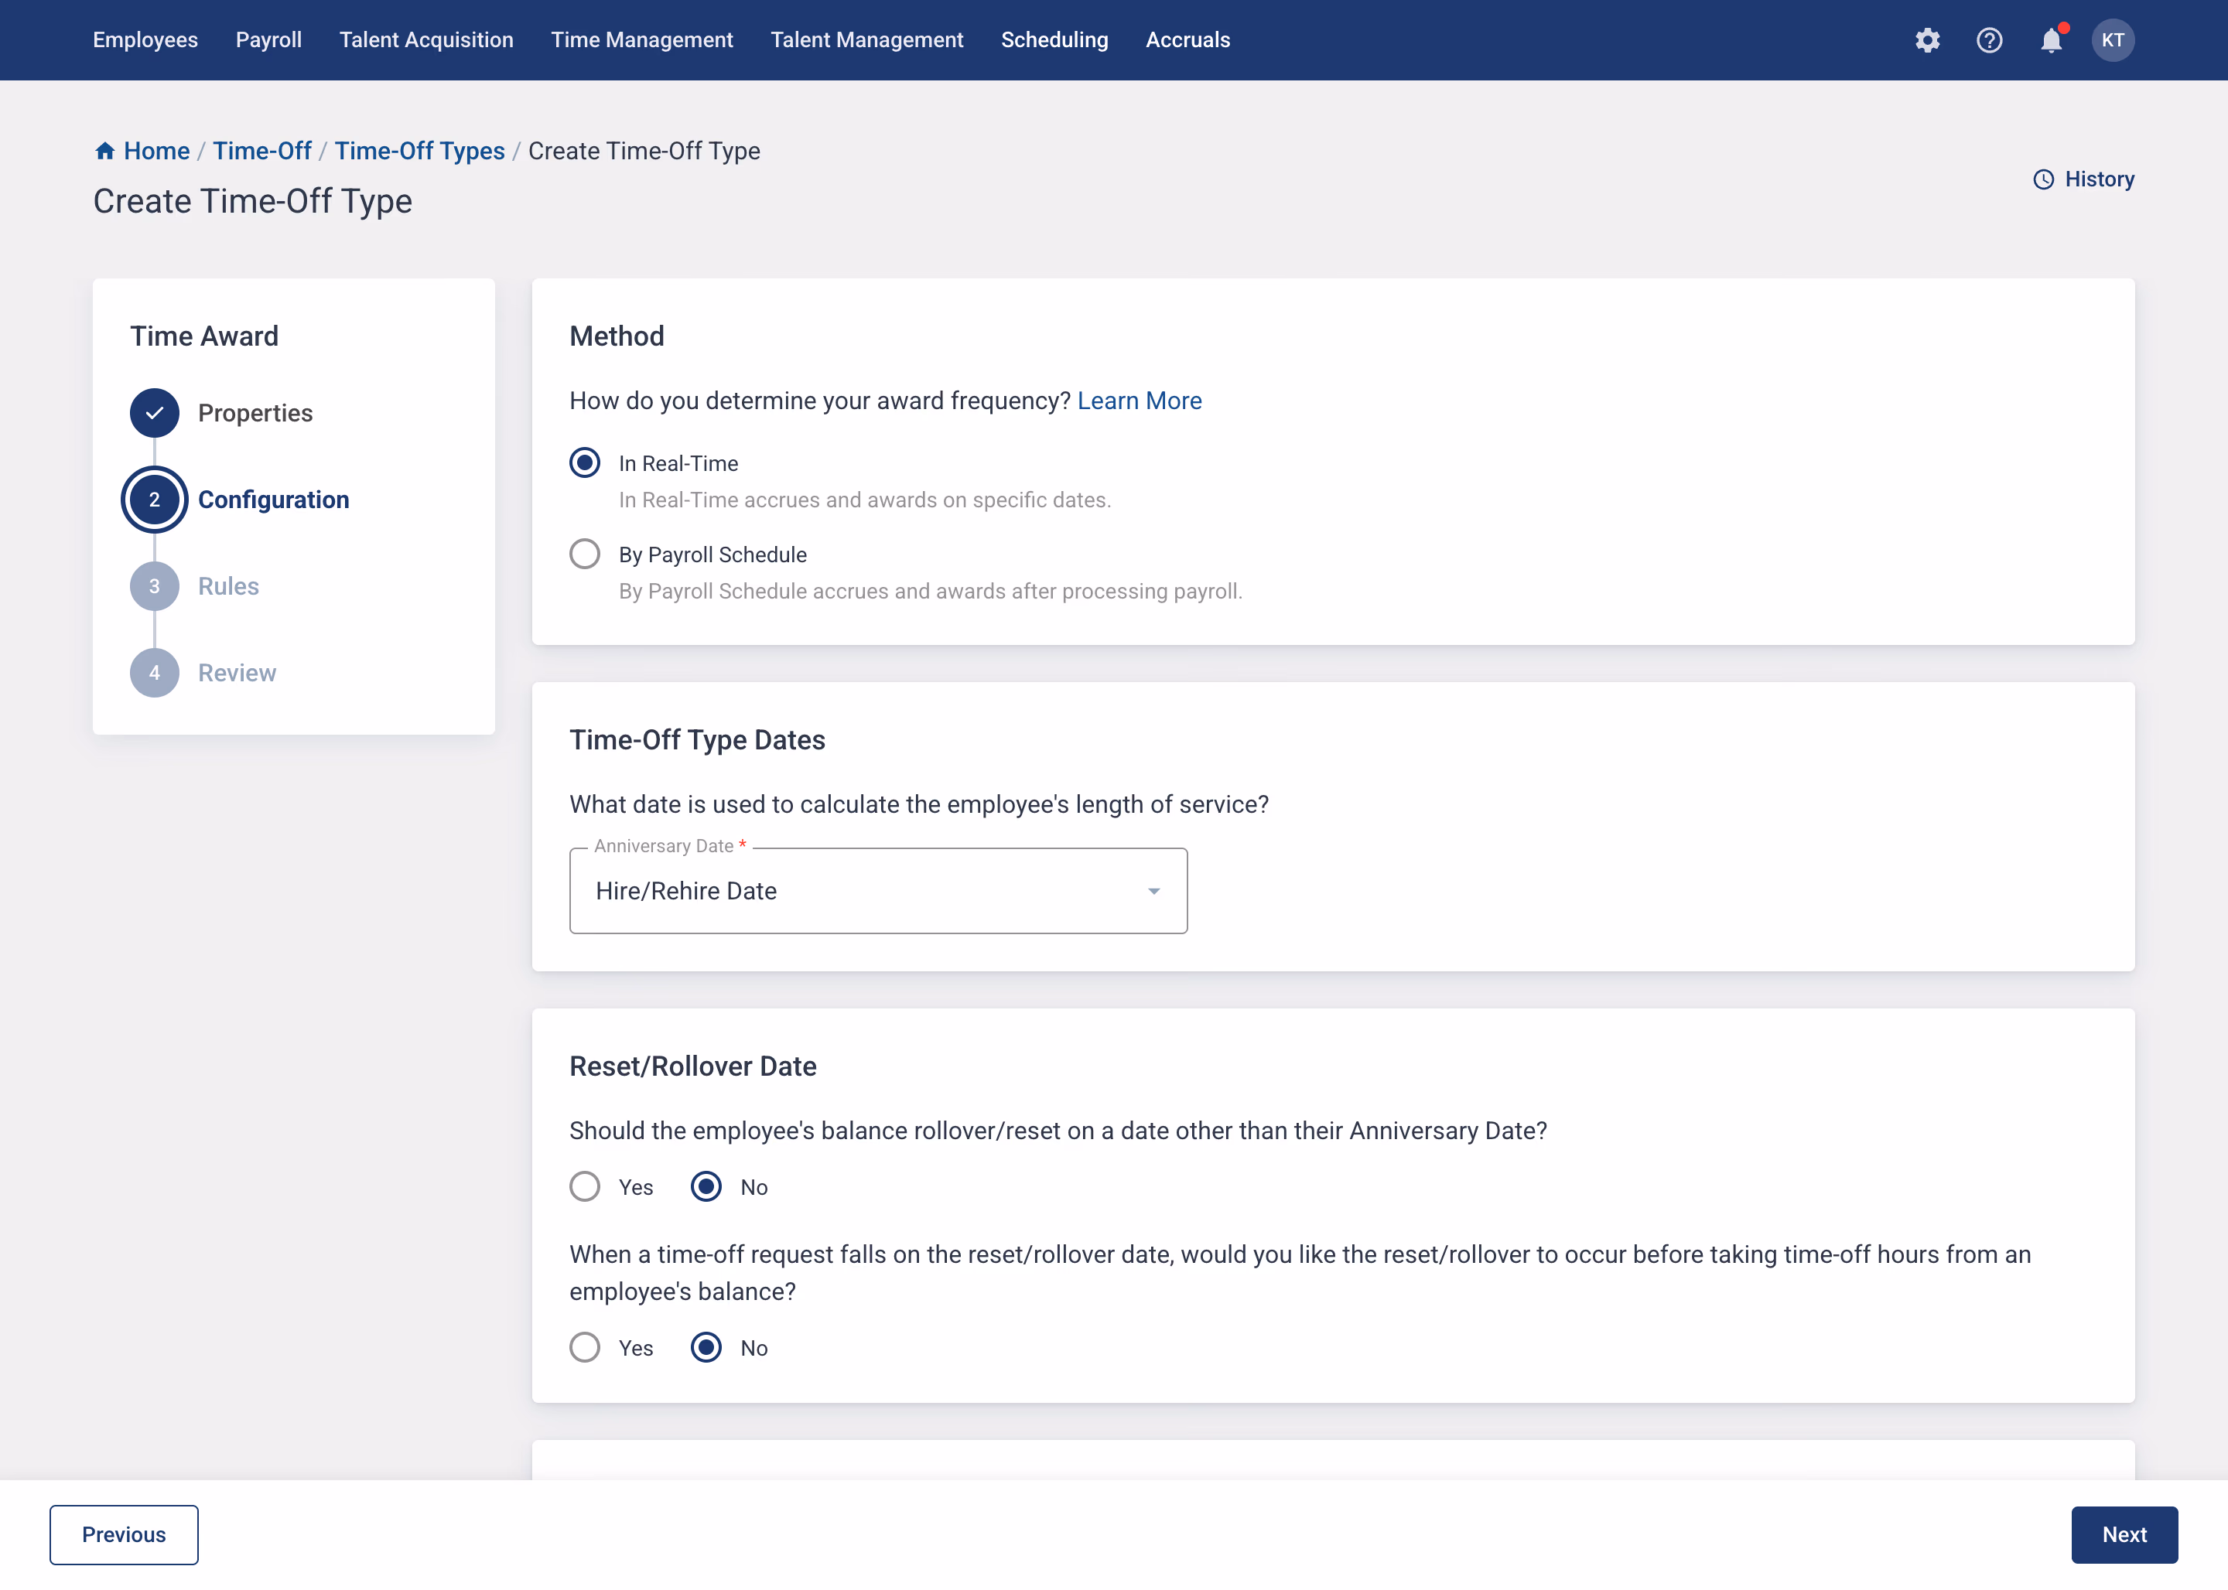
Task: Click the History clock icon
Action: 2043,179
